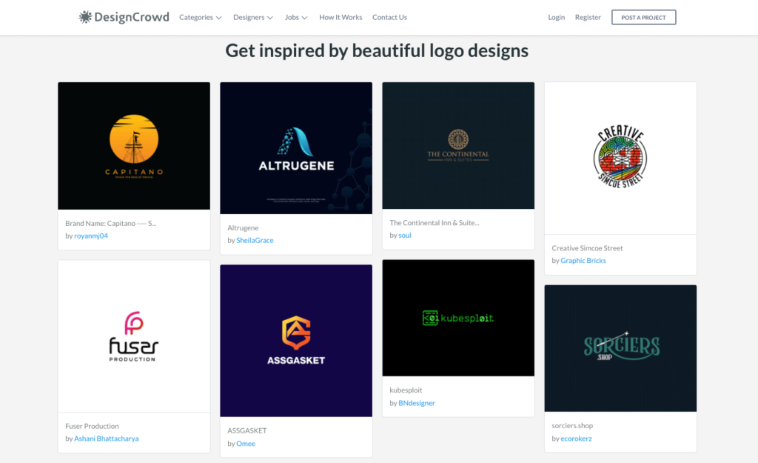758x463 pixels.
Task: Click the 'Get inspired by beautiful logo designs' heading
Action: point(377,50)
